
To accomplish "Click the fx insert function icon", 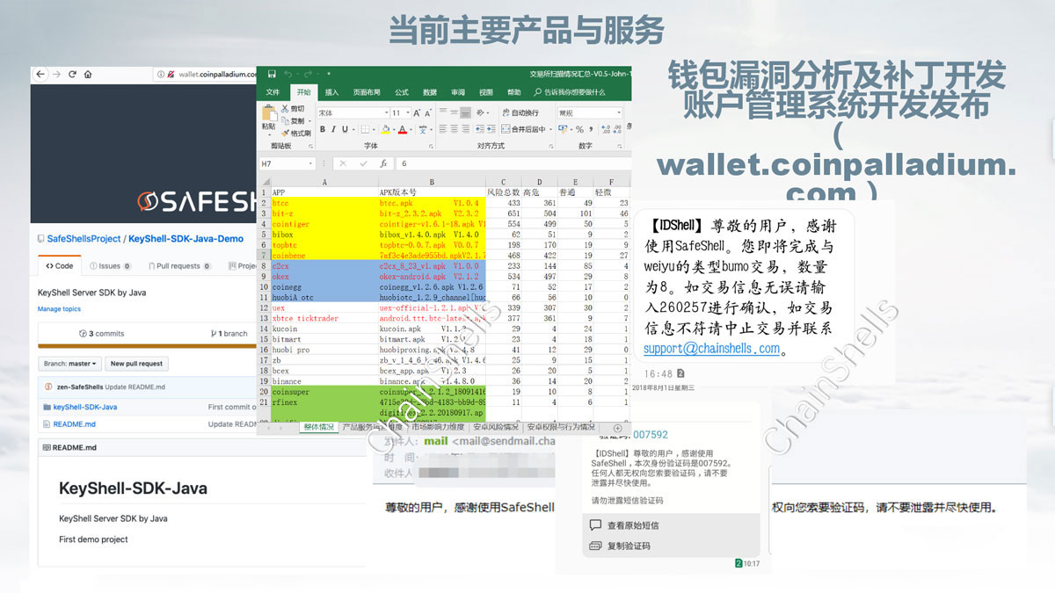I will click(x=383, y=163).
